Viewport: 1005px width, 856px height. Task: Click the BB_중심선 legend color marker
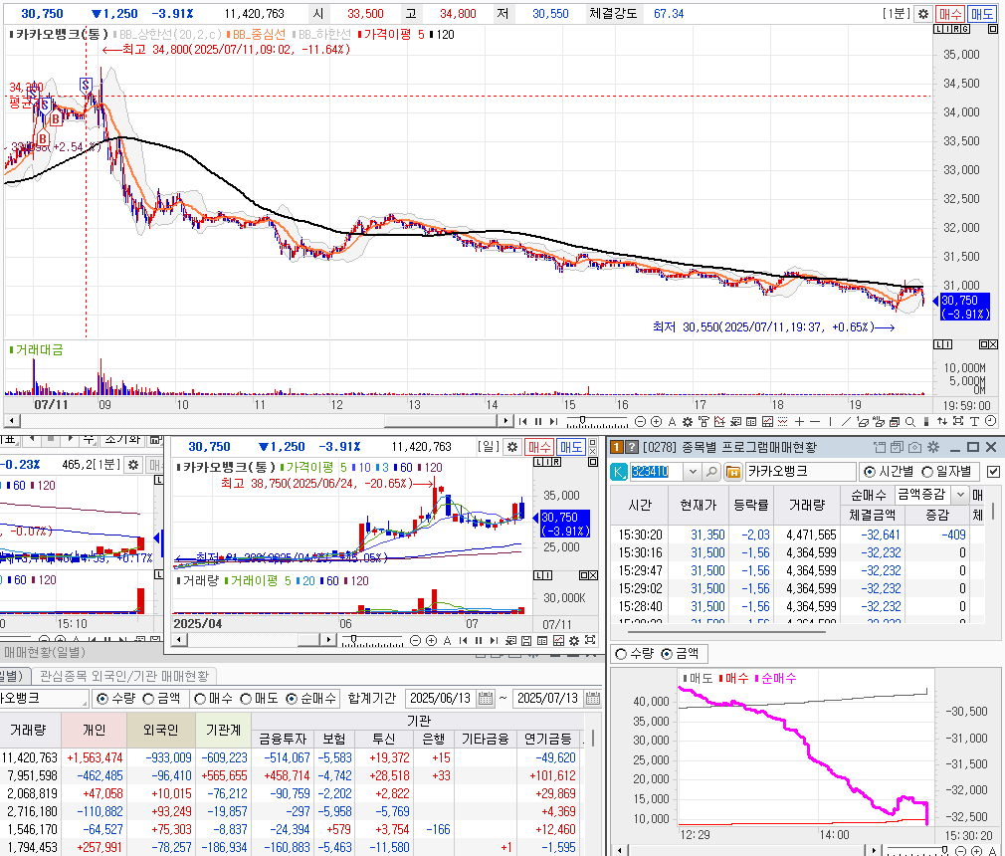pos(228,35)
